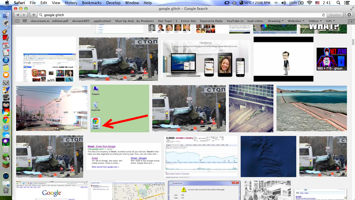Click the volume icon in menu bar
The width and height of the screenshot is (355, 200).
point(283,3)
